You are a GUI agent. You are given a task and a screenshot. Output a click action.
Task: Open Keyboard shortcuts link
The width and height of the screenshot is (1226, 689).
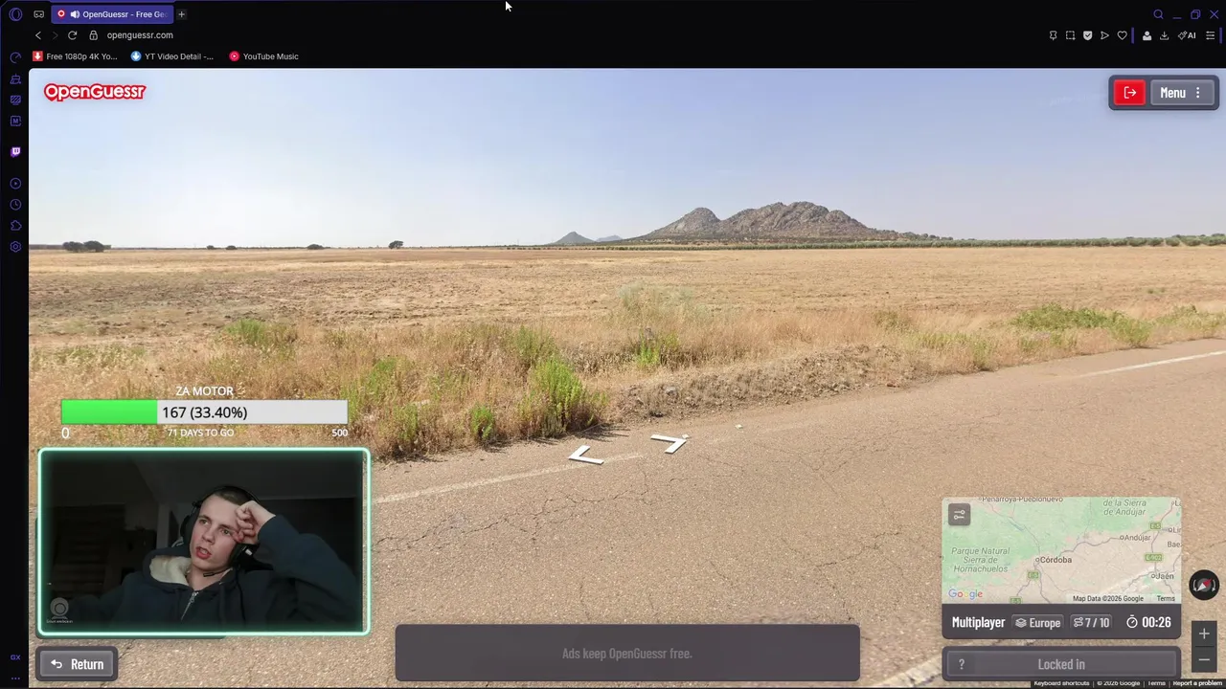click(x=1061, y=683)
